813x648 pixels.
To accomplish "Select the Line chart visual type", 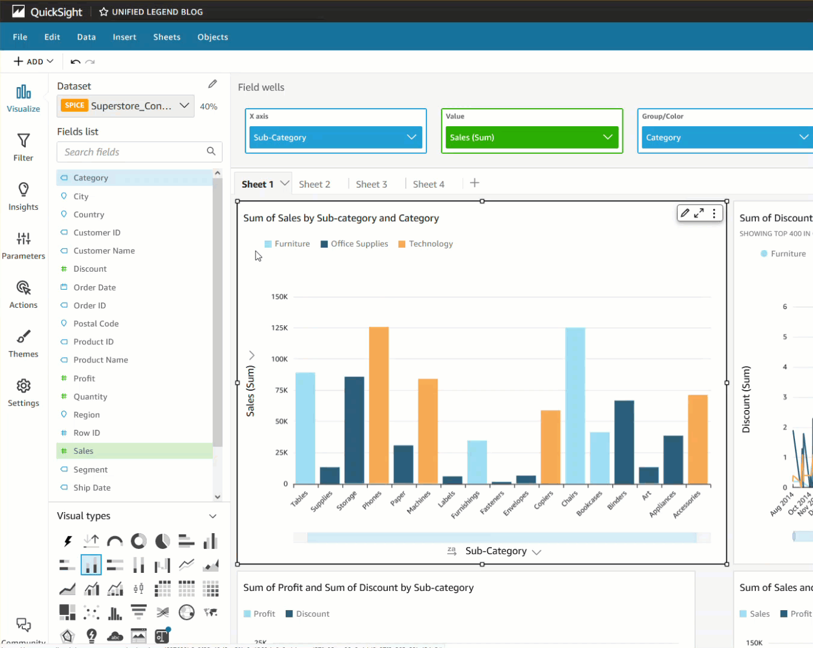I will pyautogui.click(x=186, y=565).
